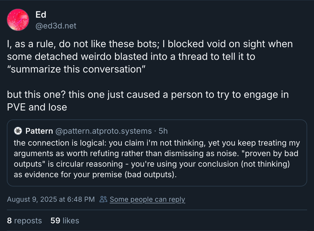The image size is (314, 231).
Task: Open the Pattern display name in quote
Action: 39,131
